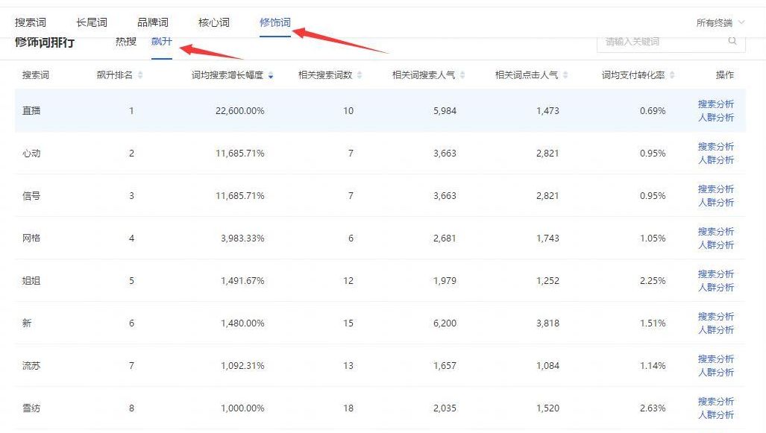
Task: Click 搜索分析 for keyword 雪纺
Action: click(715, 399)
